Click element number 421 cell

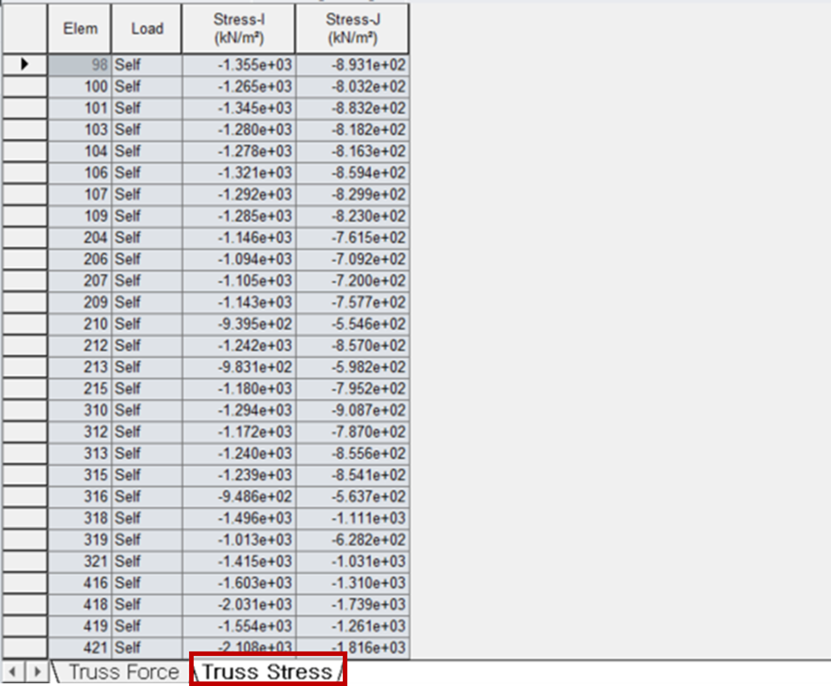tap(80, 647)
